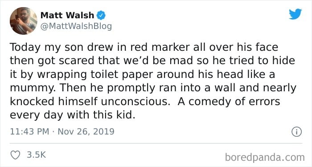
Task: Click the Matt Walsh display name
Action: [x=67, y=15]
